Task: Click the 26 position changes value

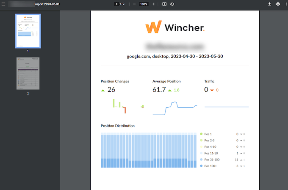Action: pos(111,90)
